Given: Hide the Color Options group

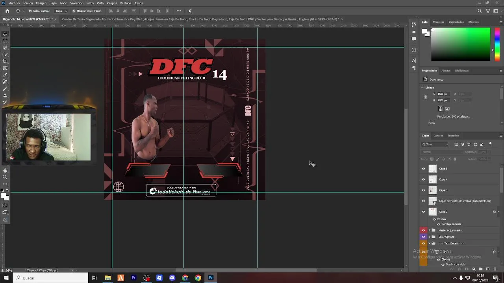Looking at the screenshot, I should point(424,237).
